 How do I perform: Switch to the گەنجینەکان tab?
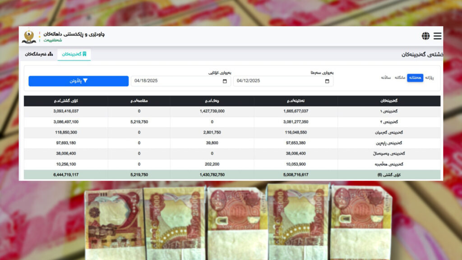74,54
